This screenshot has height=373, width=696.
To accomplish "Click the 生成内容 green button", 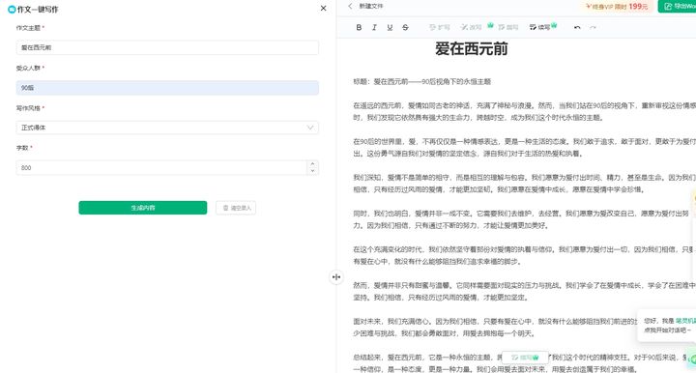I will click(x=143, y=208).
